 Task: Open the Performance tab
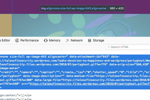coord(27,40)
